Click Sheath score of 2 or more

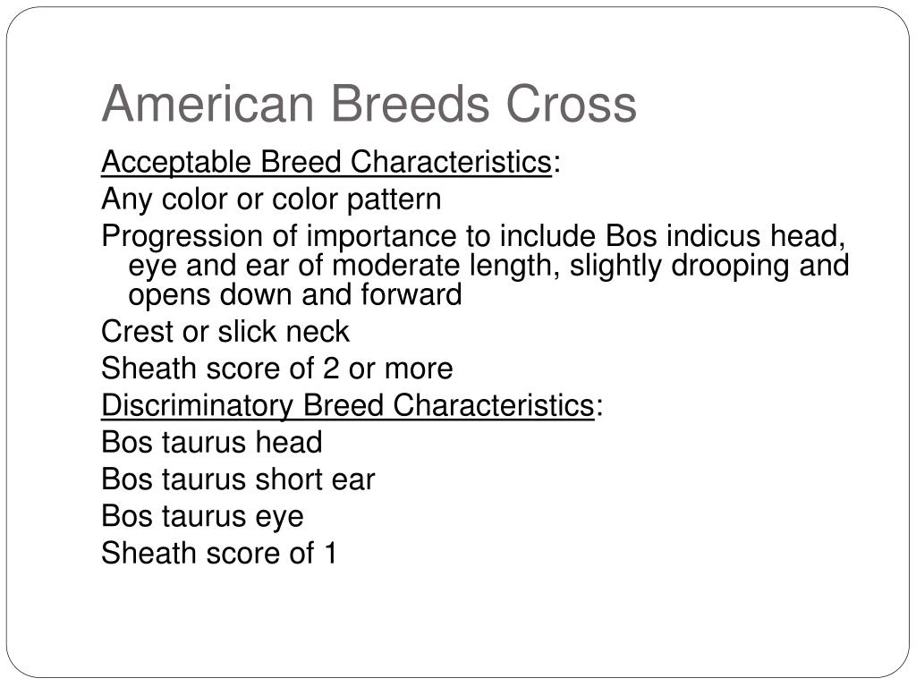pyautogui.click(x=277, y=369)
